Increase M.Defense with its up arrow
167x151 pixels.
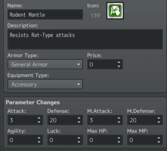159,118
